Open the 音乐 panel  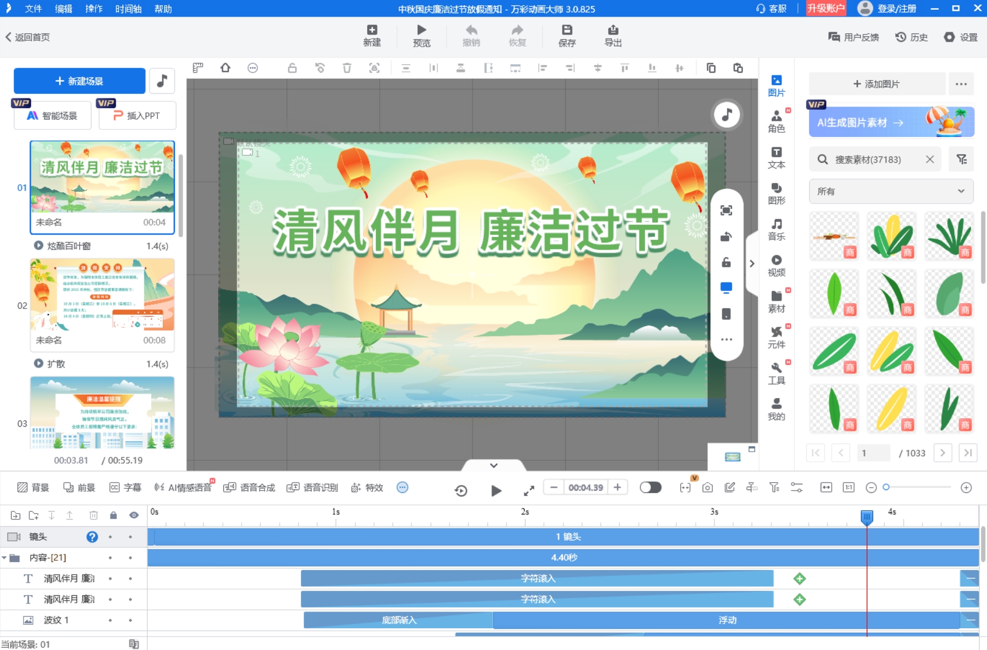coord(776,229)
